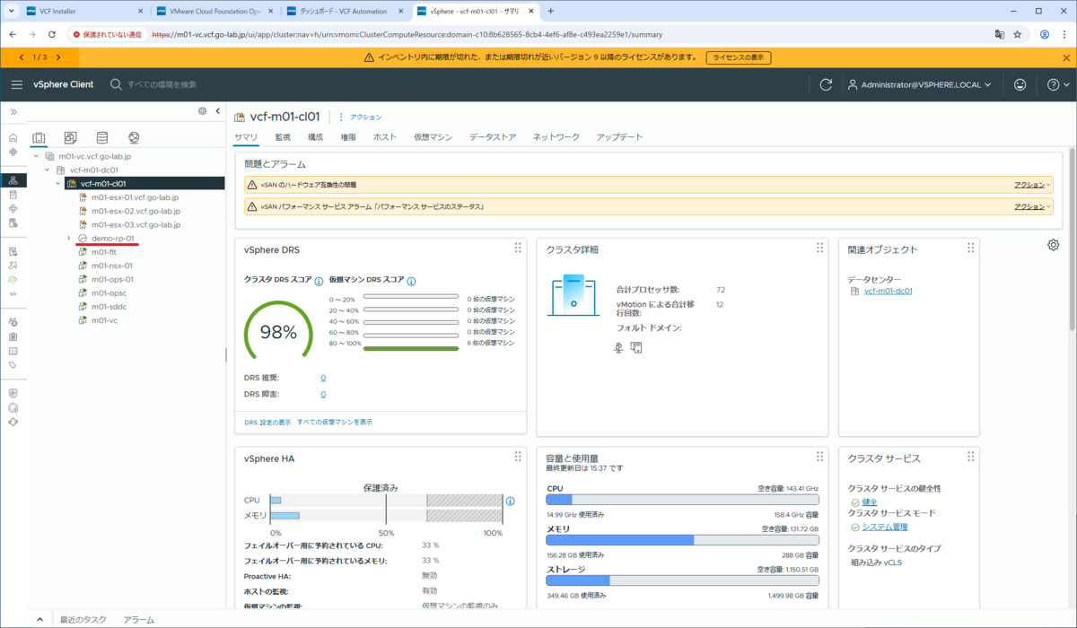Open Tags icon in the left sidebar
This screenshot has width=1077, height=628.
13,365
